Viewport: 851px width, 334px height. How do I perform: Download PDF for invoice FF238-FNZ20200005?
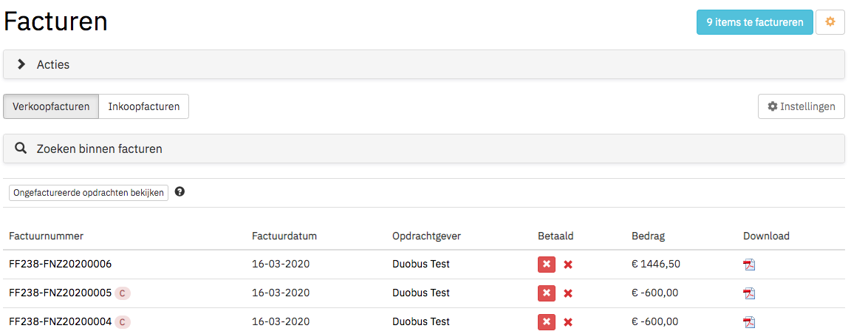[749, 293]
